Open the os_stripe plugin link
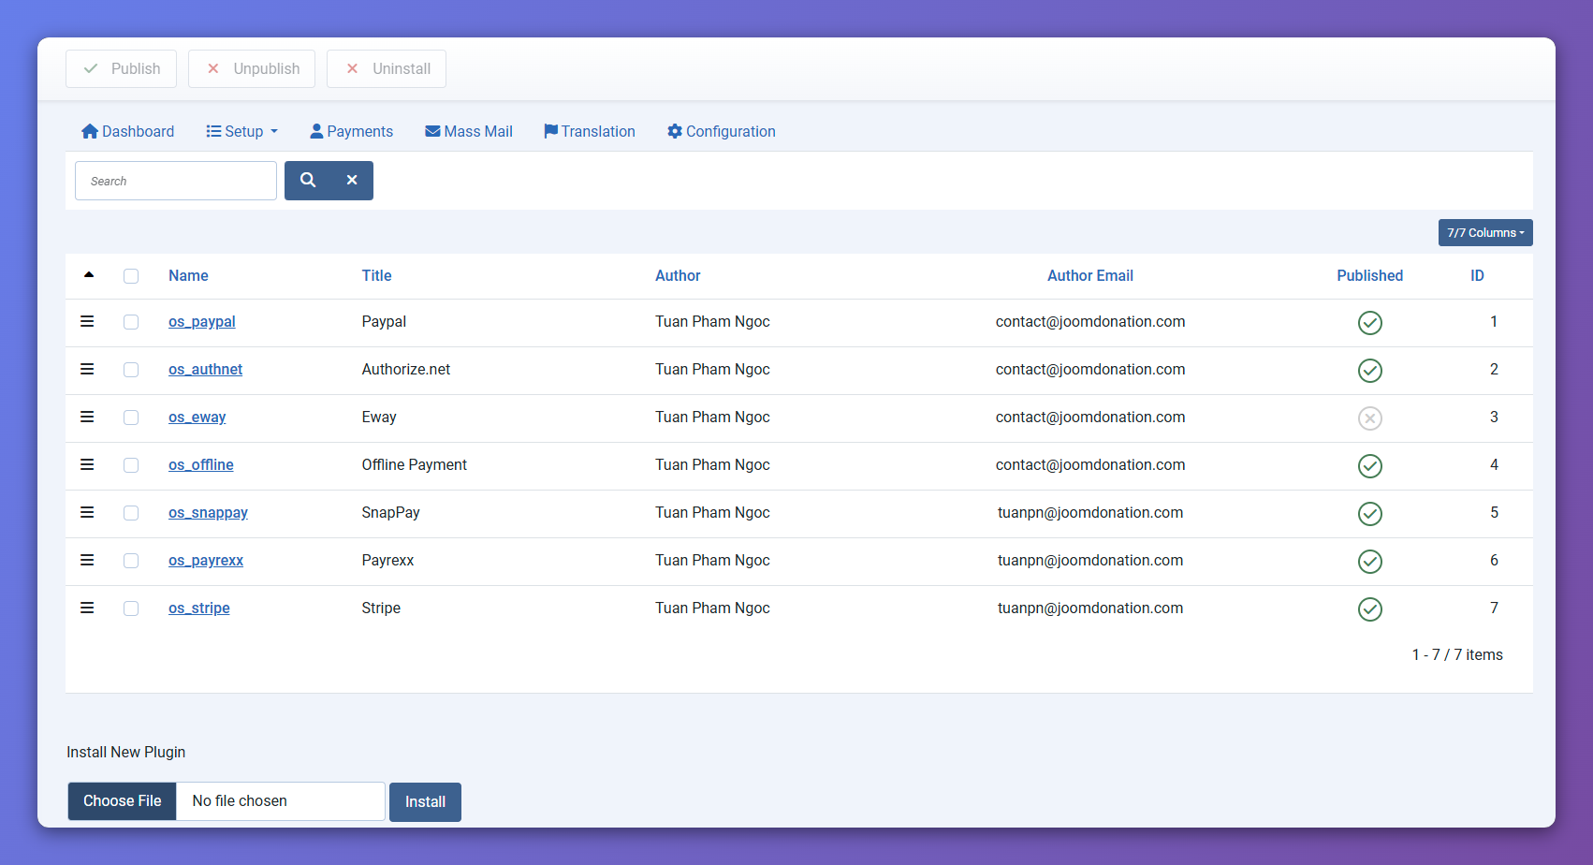 [x=199, y=608]
